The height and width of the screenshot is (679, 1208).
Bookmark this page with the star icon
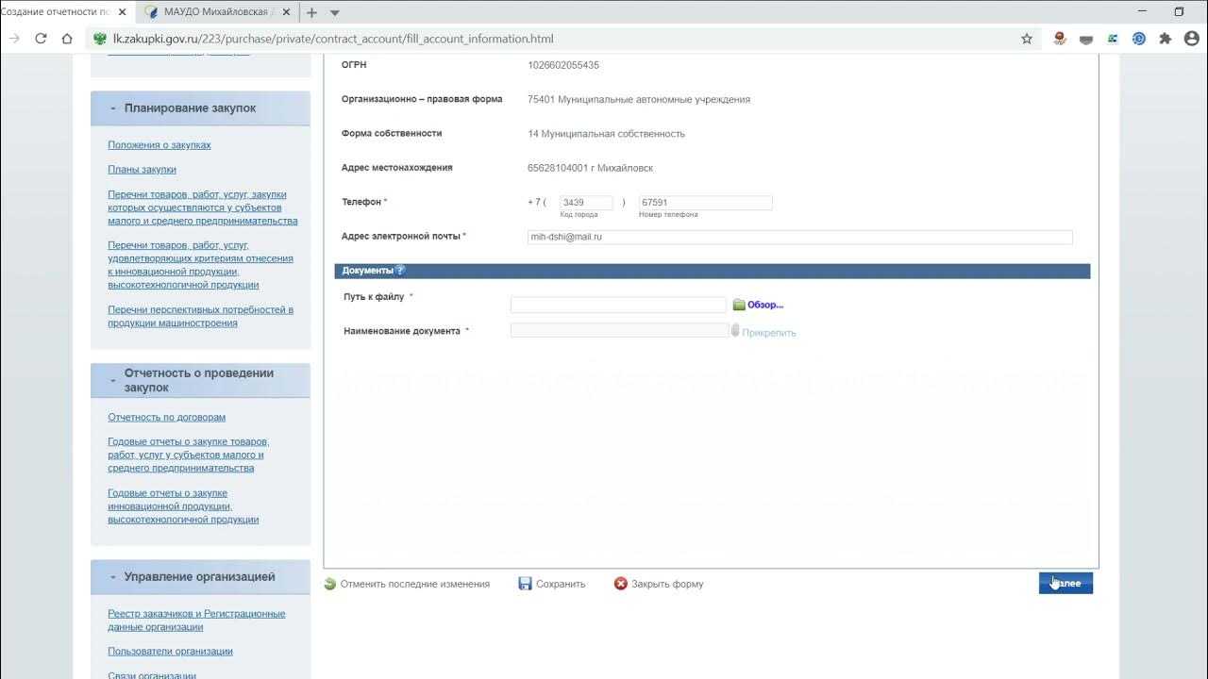pyautogui.click(x=1027, y=39)
